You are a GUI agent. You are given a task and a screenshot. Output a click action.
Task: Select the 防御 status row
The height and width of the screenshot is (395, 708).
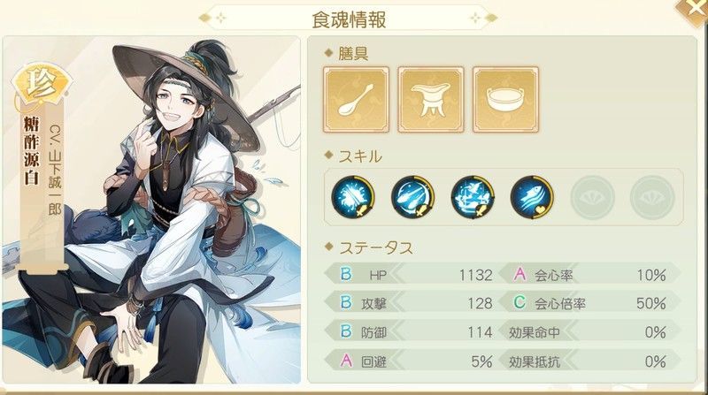point(410,332)
